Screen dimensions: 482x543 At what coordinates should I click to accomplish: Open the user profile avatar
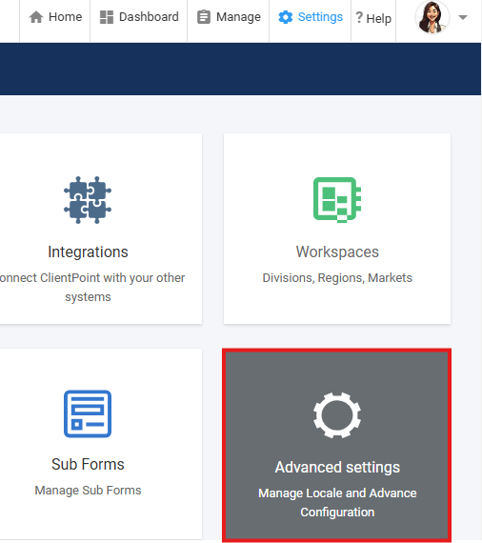coord(432,17)
